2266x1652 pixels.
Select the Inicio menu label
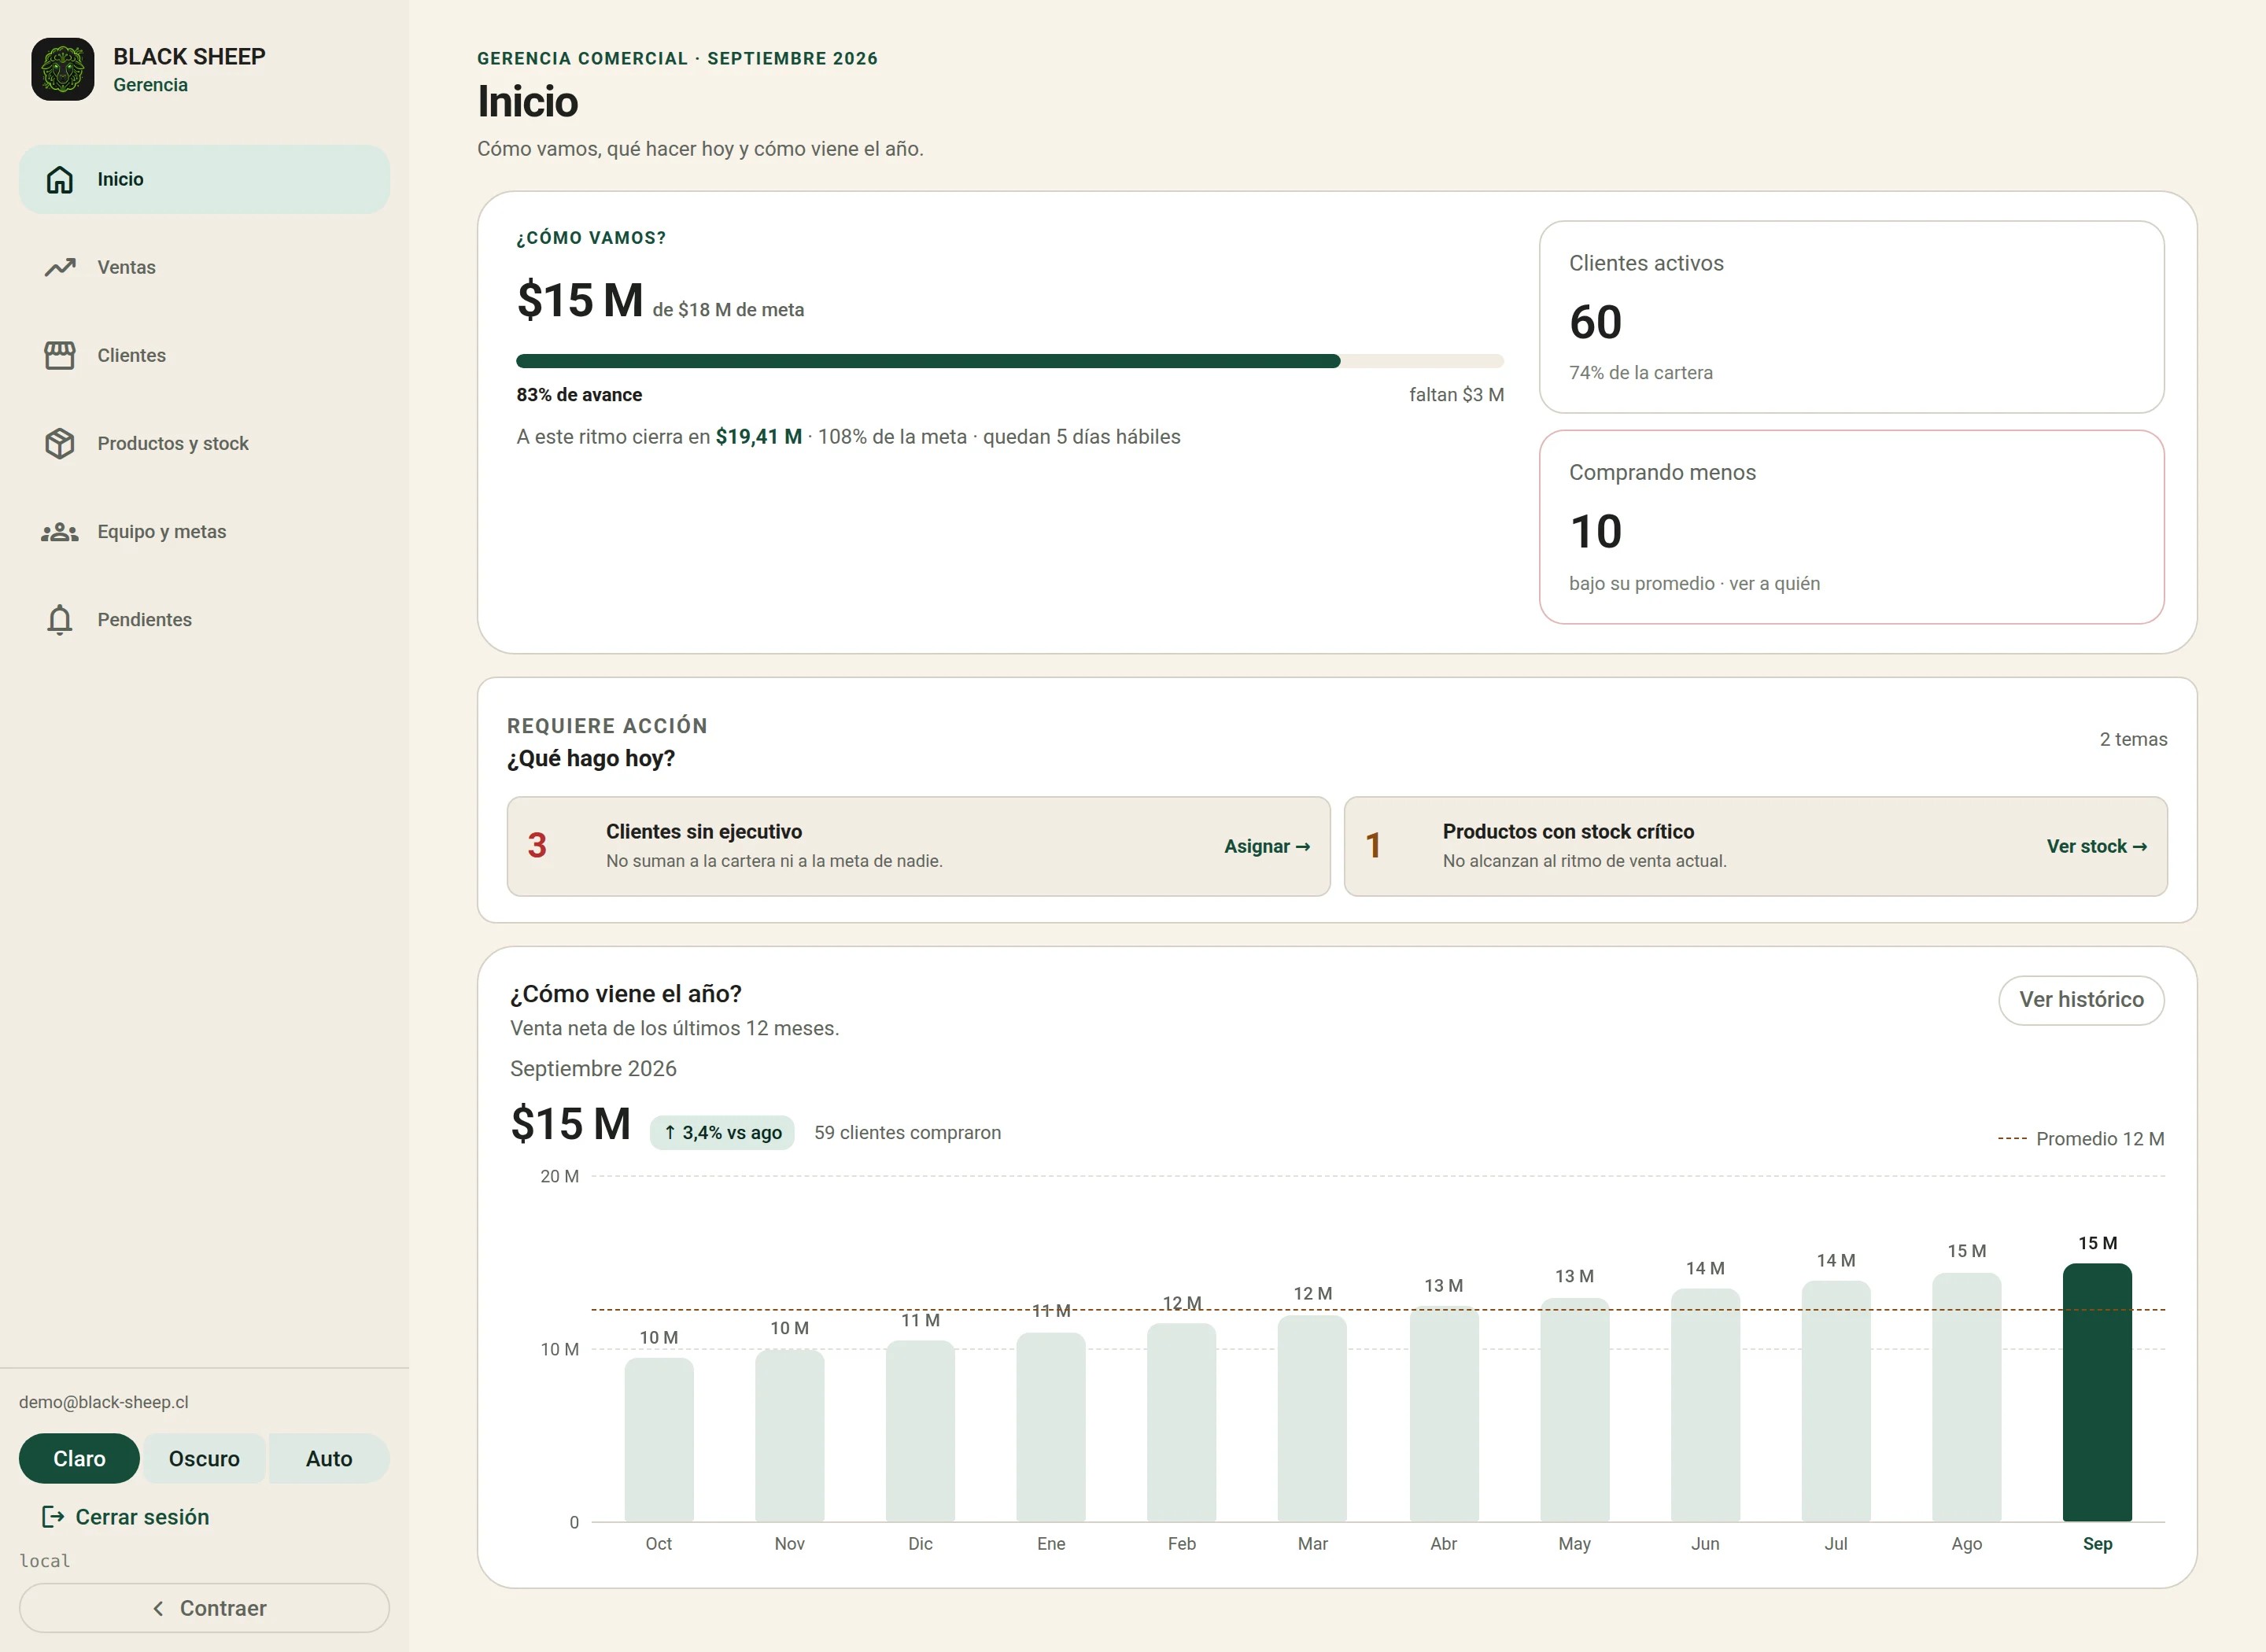coord(120,179)
